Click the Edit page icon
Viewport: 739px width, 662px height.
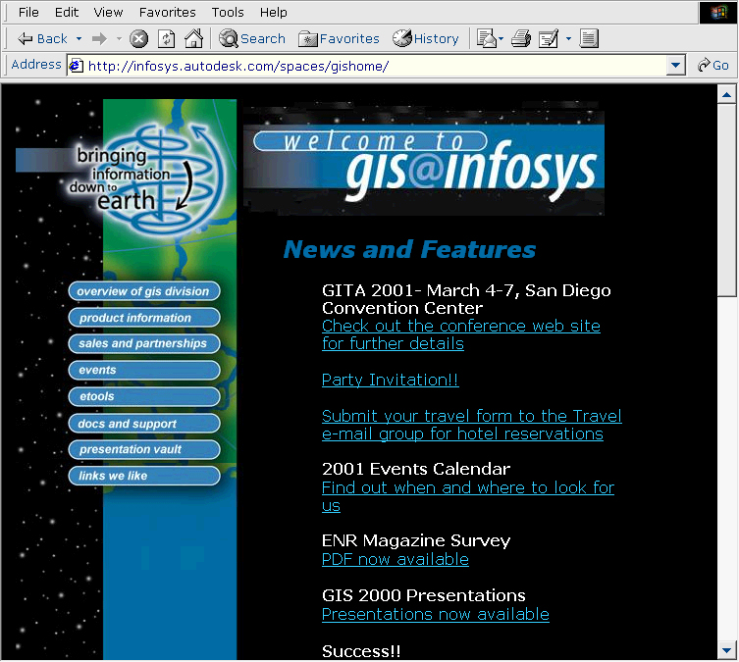coord(549,38)
